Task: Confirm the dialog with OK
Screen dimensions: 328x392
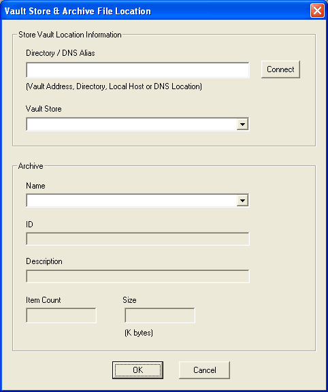Action: point(137,370)
